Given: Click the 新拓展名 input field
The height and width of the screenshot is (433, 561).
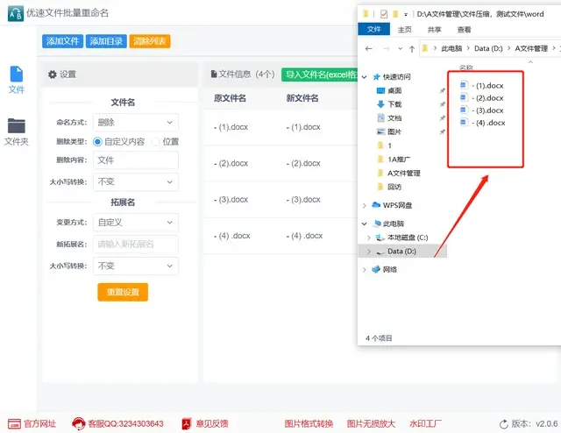Looking at the screenshot, I should (136, 244).
